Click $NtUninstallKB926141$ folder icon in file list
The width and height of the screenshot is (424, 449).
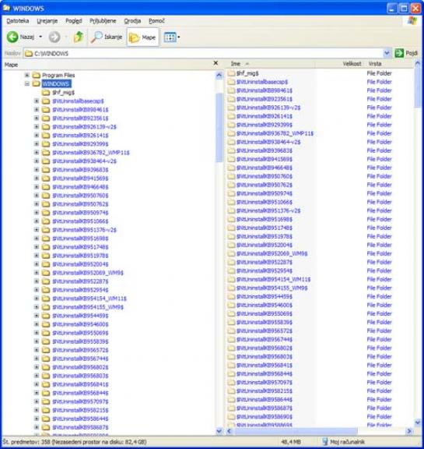(x=231, y=117)
